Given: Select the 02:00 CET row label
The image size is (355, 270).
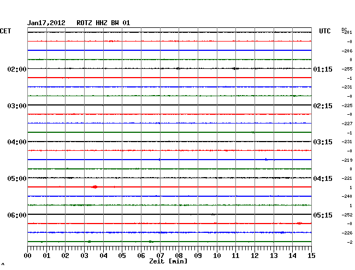Looking at the screenshot, I should [17, 69].
